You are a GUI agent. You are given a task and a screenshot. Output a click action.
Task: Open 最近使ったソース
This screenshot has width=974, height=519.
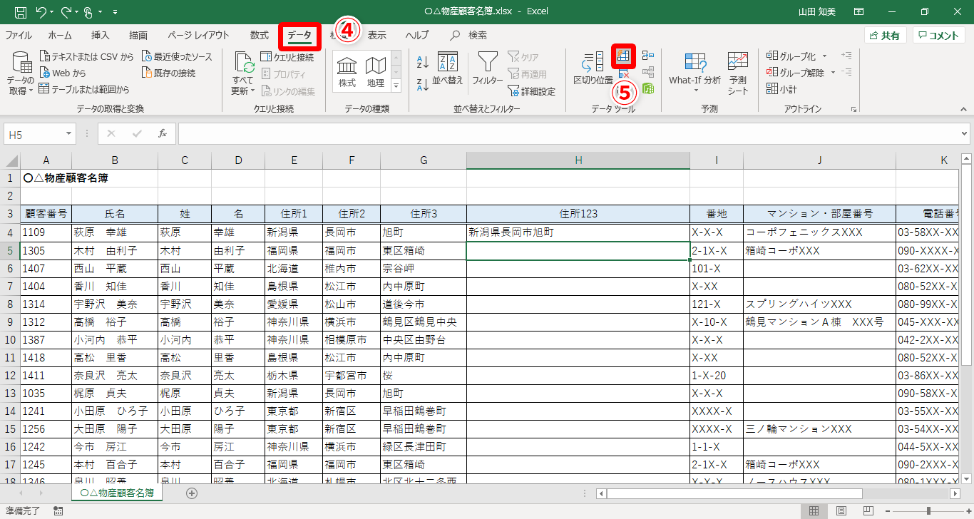coord(177,56)
